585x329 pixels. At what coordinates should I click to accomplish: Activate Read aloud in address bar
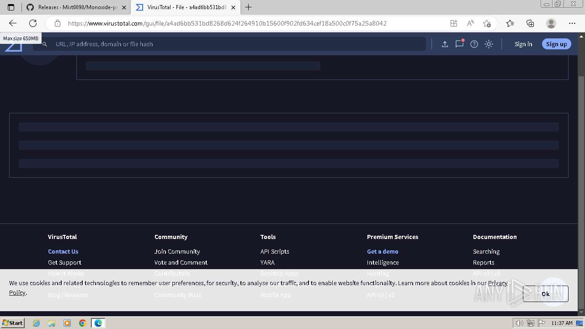click(x=470, y=23)
